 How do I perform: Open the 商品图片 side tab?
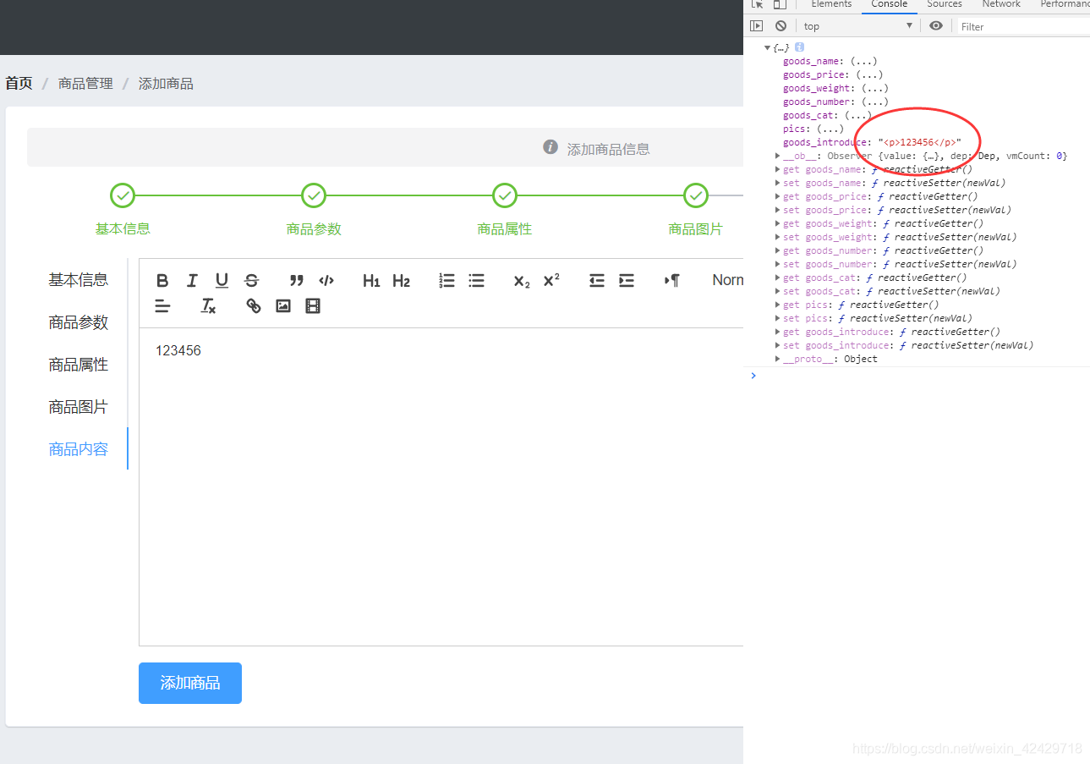(x=78, y=407)
